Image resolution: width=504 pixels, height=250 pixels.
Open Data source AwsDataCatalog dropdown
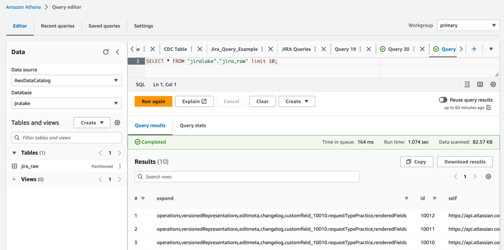[x=66, y=81]
